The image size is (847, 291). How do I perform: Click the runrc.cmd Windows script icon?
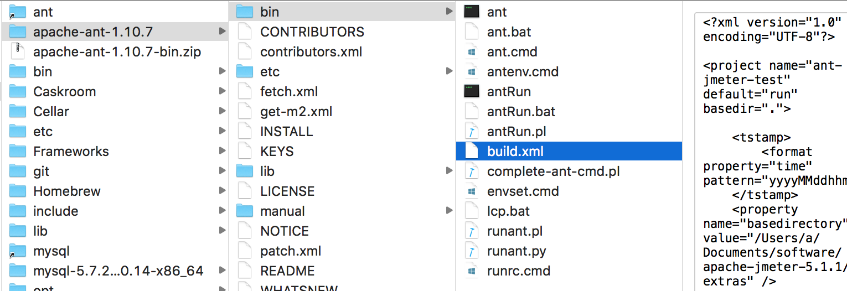pyautogui.click(x=472, y=271)
